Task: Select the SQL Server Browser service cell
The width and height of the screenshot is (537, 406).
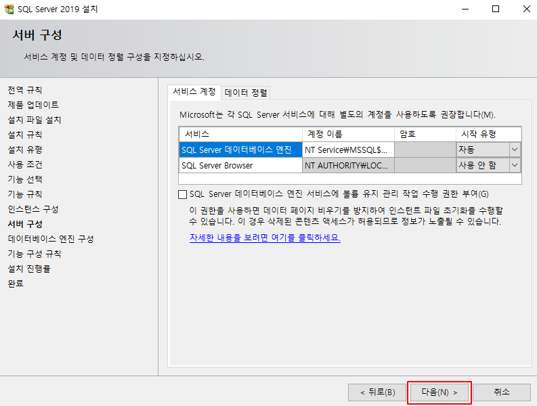Action: tap(240, 165)
